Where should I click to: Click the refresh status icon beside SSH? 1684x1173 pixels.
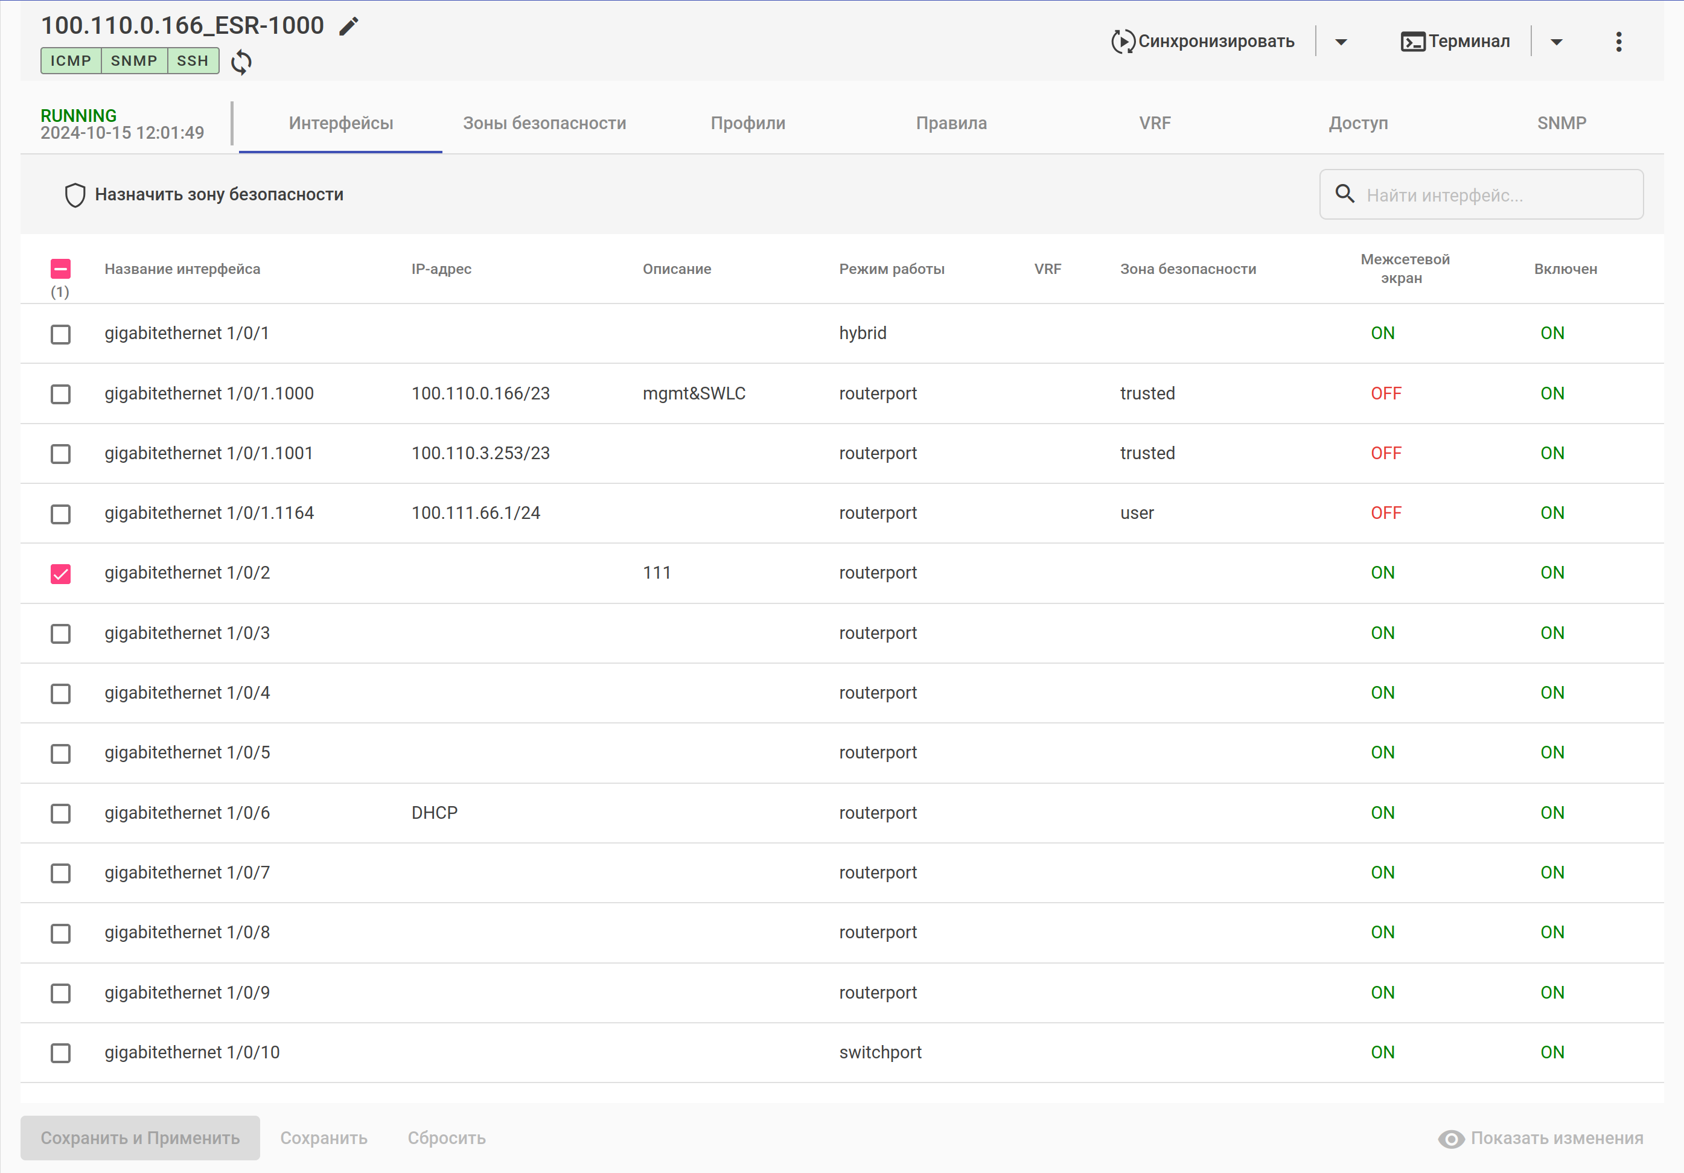pos(241,62)
